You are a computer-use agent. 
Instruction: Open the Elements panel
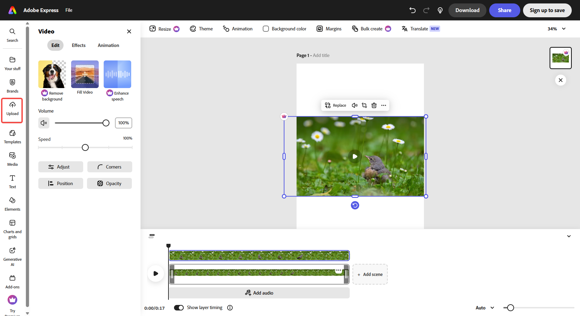(12, 204)
